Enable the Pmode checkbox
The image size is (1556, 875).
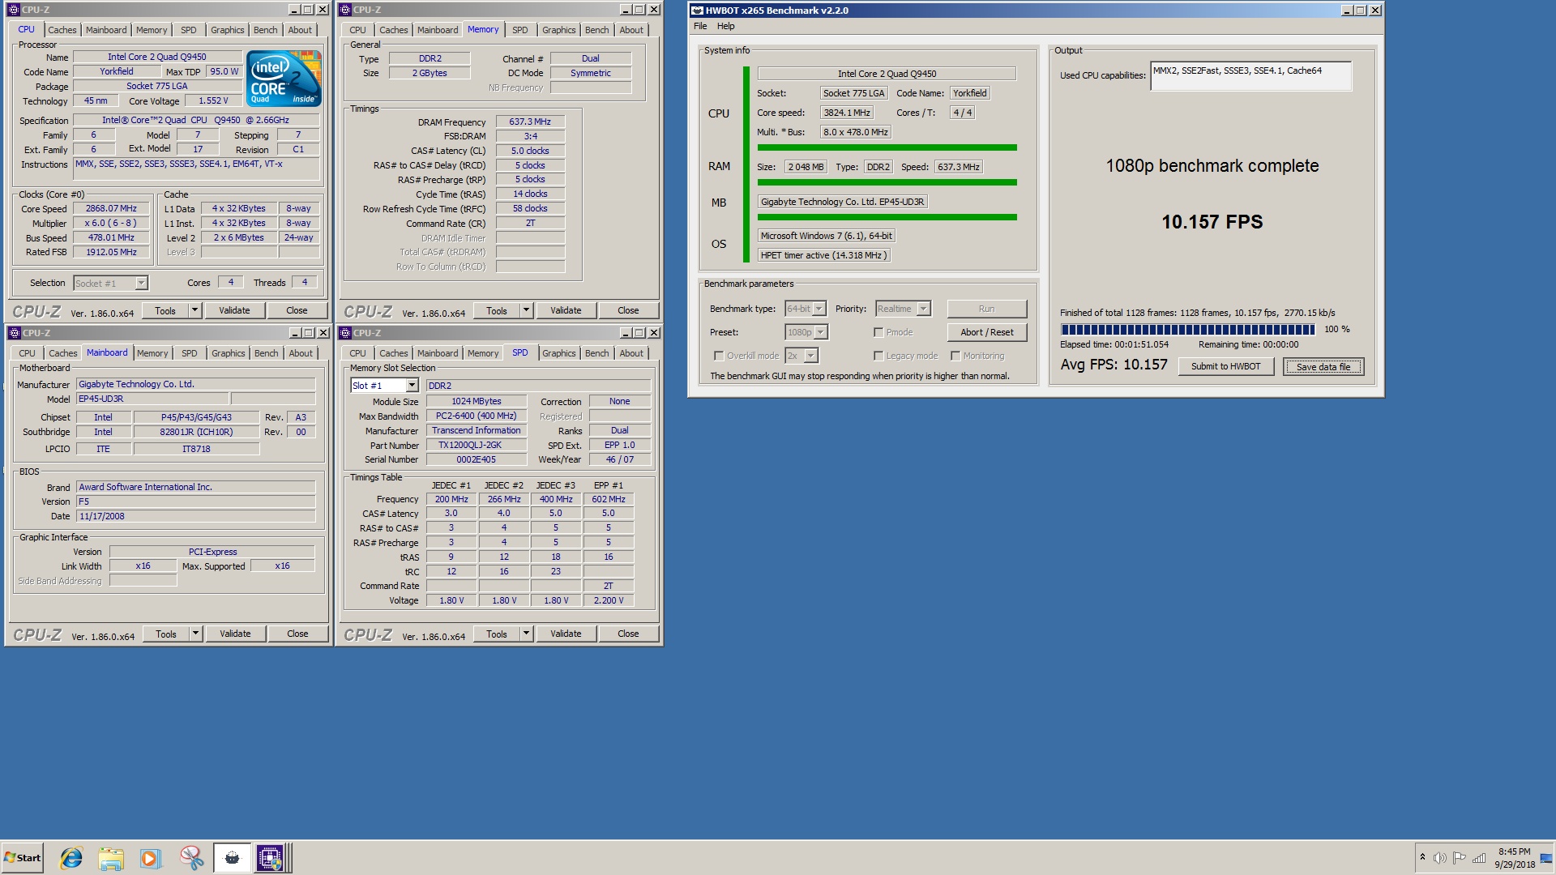(878, 332)
